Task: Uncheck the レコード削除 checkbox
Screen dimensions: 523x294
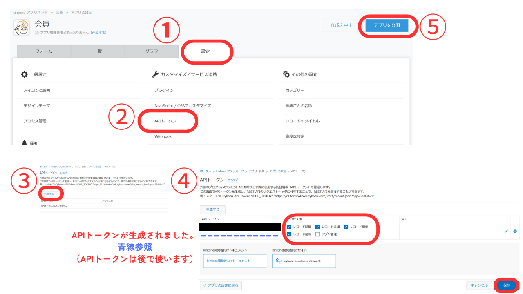Action: [289, 234]
